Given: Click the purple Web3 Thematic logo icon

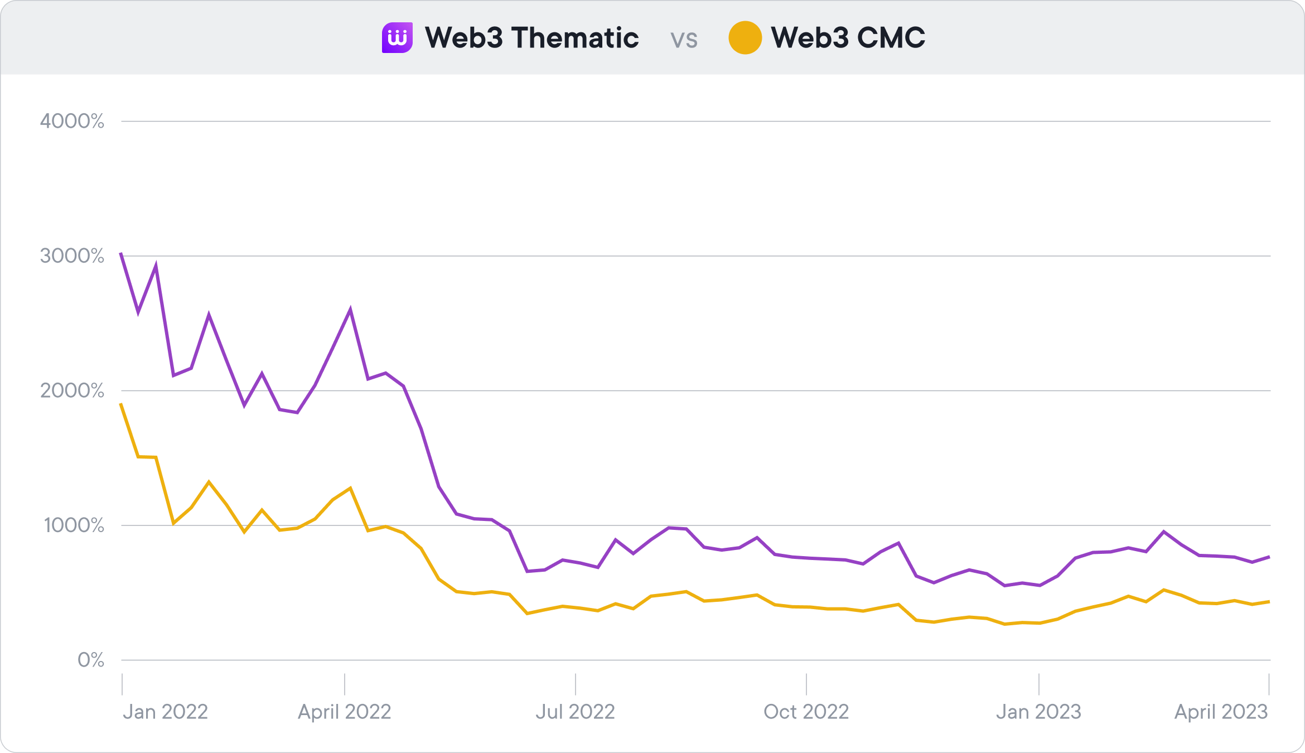Looking at the screenshot, I should (x=397, y=38).
